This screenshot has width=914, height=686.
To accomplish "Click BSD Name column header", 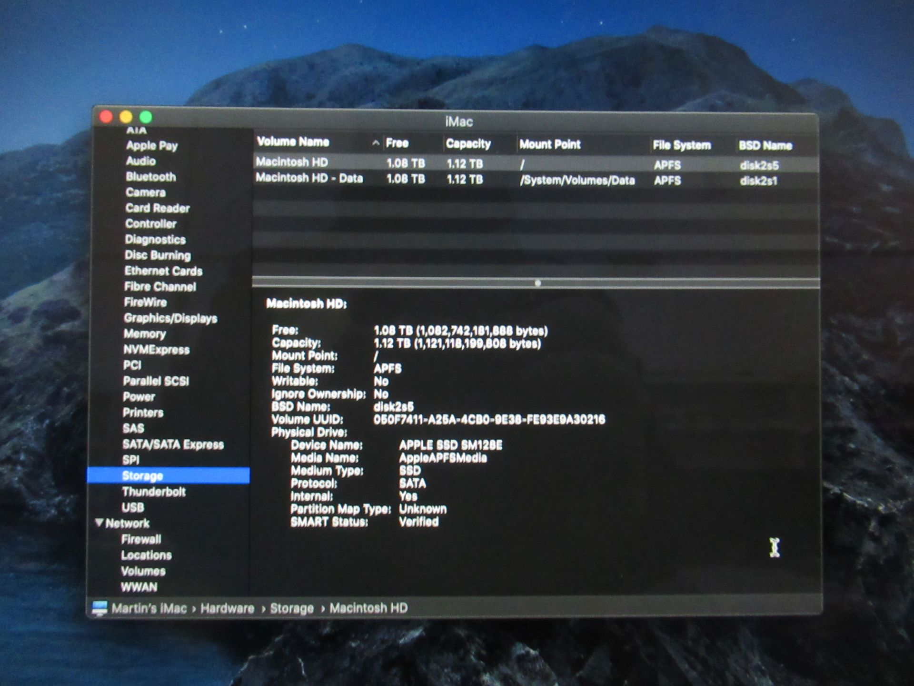I will click(x=765, y=146).
